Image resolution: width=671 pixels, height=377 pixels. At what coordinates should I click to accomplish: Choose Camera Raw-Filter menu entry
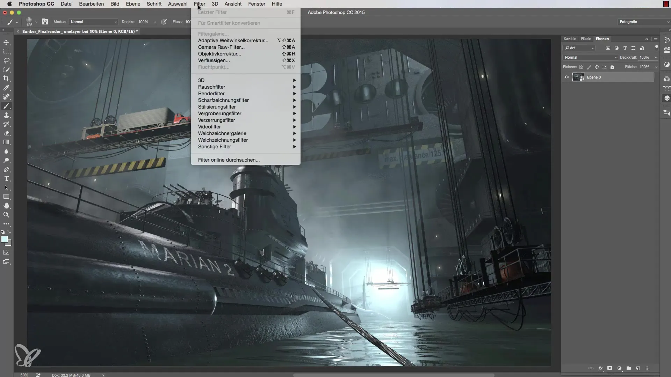(246, 47)
